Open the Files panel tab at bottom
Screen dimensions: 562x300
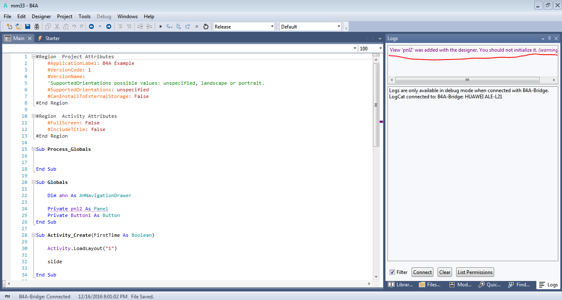(429, 285)
